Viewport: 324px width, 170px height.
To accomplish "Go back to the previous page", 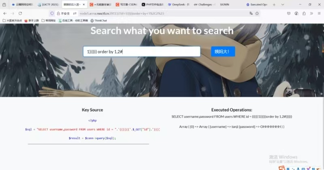I will click(5, 13).
